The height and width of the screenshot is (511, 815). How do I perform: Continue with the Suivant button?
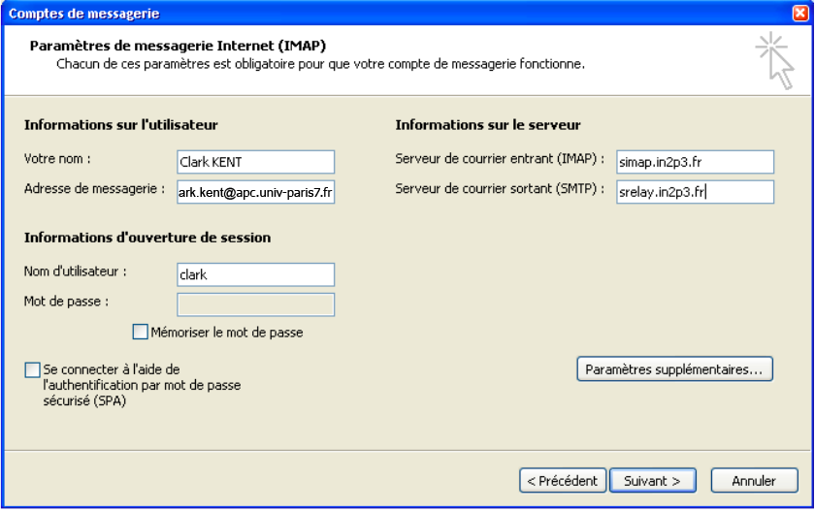coord(652,481)
